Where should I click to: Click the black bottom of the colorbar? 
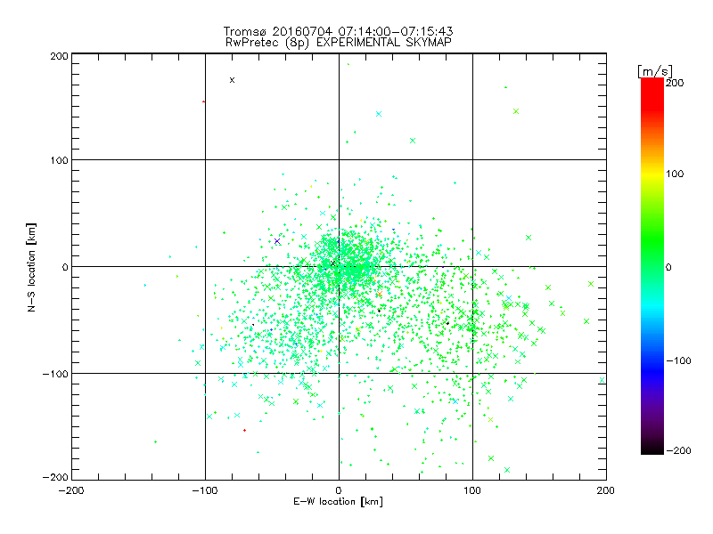652,449
